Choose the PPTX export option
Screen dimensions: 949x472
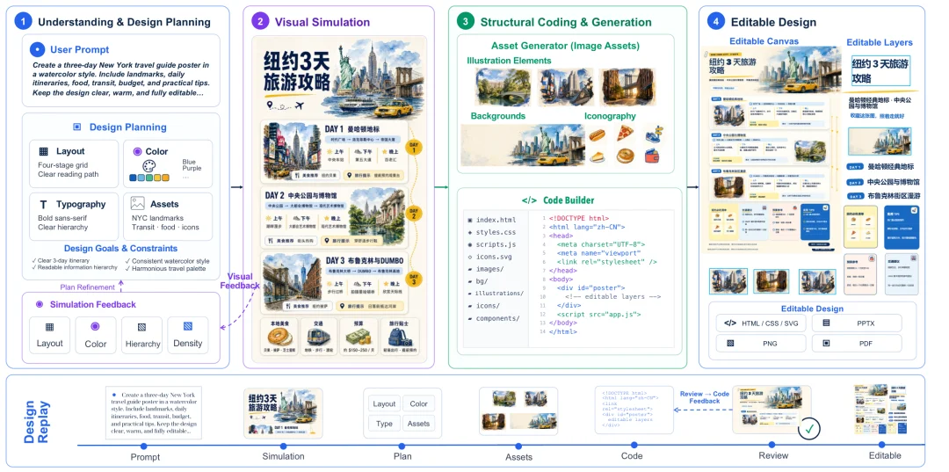click(x=857, y=323)
